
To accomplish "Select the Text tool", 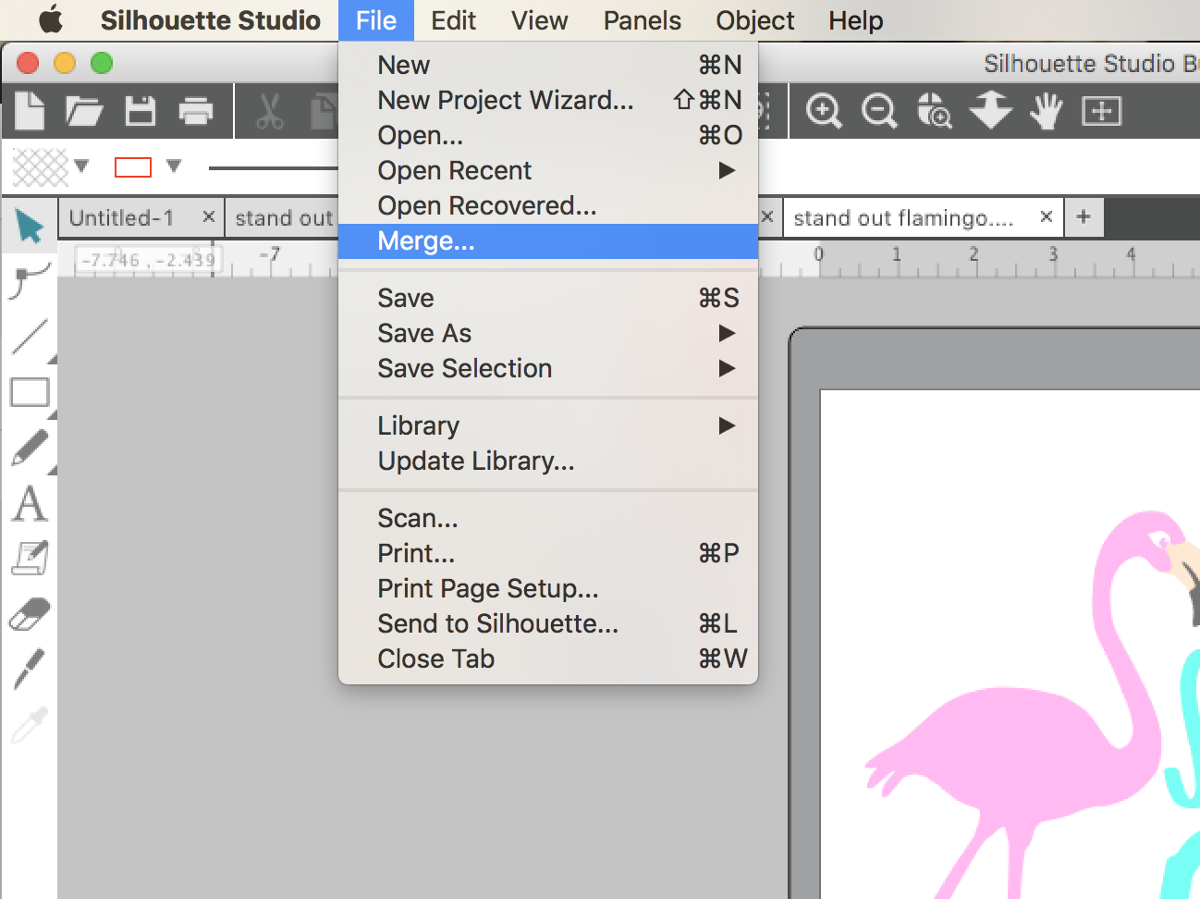I will point(30,504).
